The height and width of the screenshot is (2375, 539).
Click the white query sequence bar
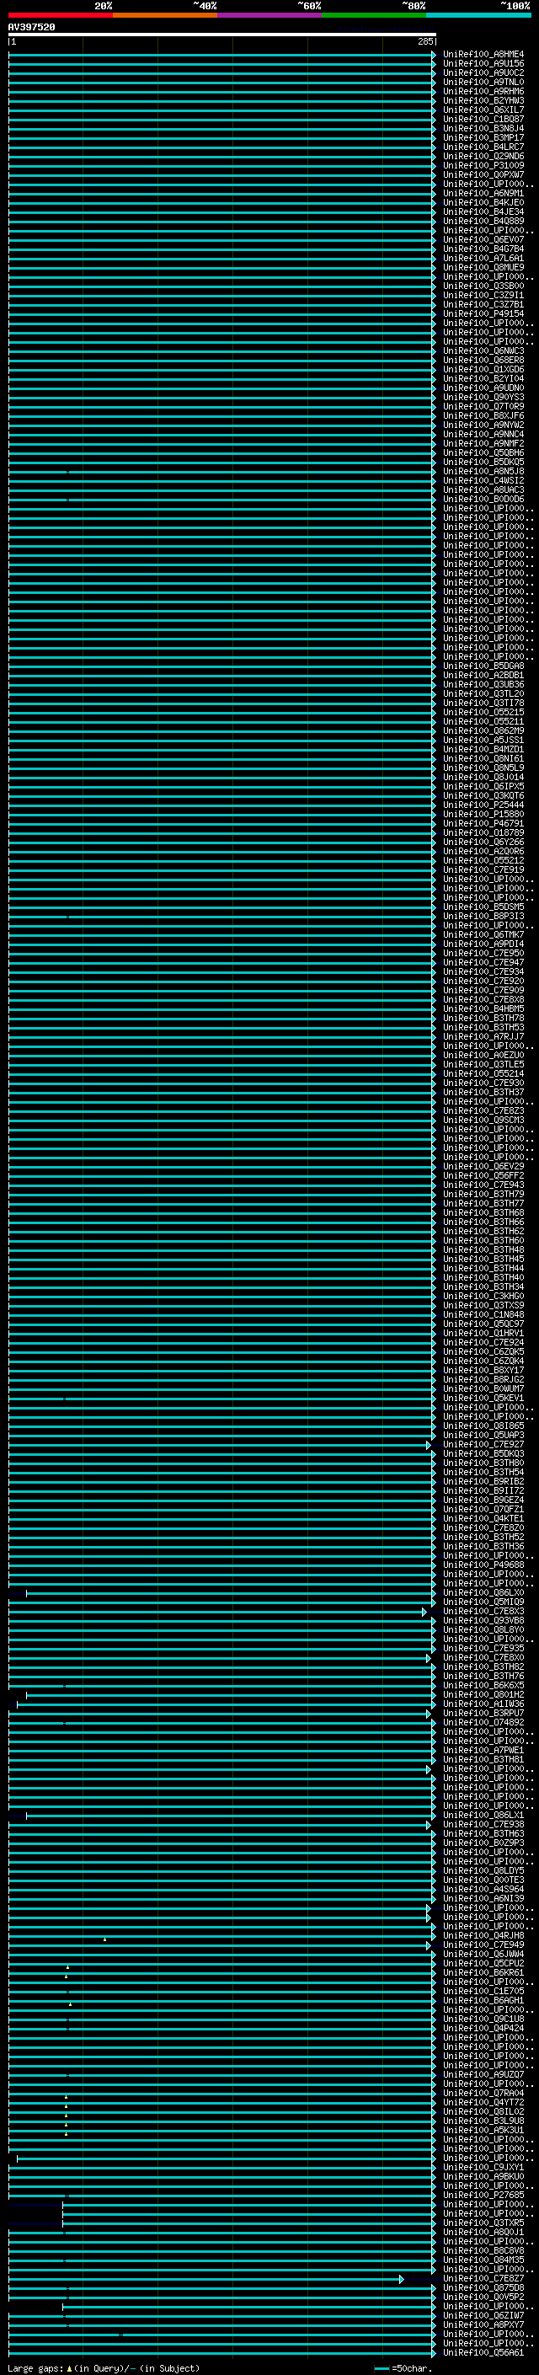[x=222, y=35]
